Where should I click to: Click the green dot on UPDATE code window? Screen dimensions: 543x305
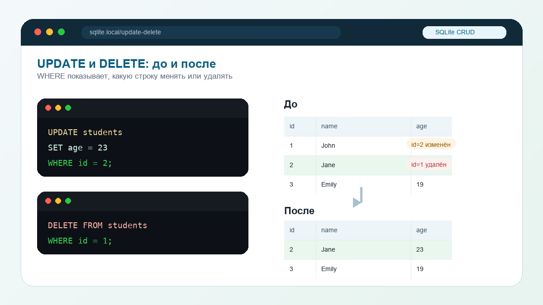pyautogui.click(x=68, y=108)
